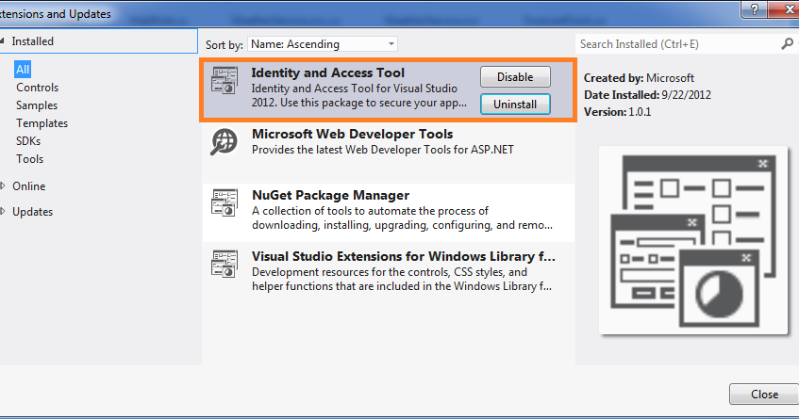Open the Sort by dropdown
The height and width of the screenshot is (419, 799).
coord(323,44)
